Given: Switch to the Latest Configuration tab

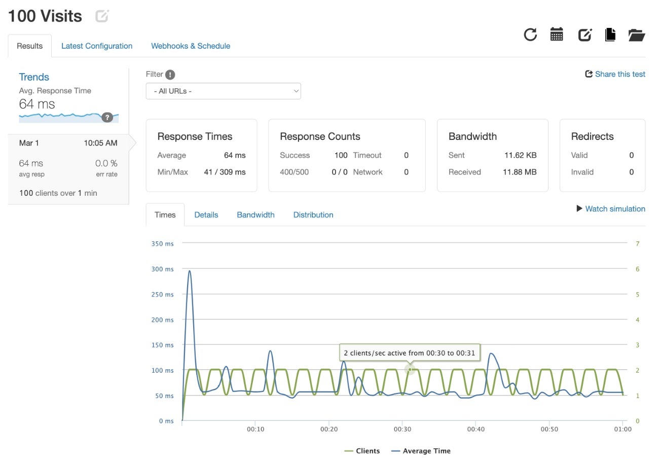Looking at the screenshot, I should pos(97,46).
